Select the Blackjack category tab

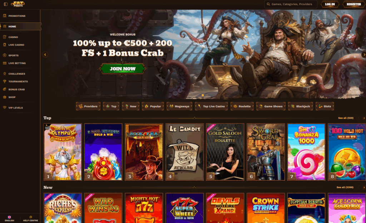(300, 106)
